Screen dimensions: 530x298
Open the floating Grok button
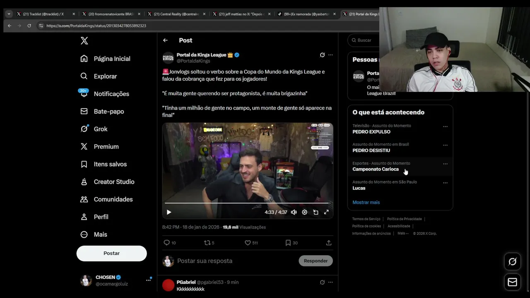coord(512,262)
